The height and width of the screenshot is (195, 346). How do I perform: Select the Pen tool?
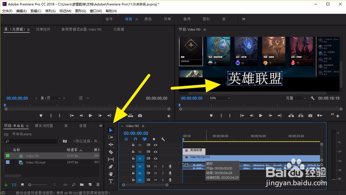[x=111, y=167]
